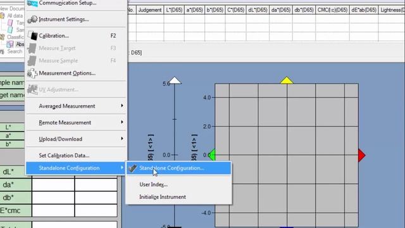Open Instrument Settings menu entry
405x228 pixels.
(76, 20)
